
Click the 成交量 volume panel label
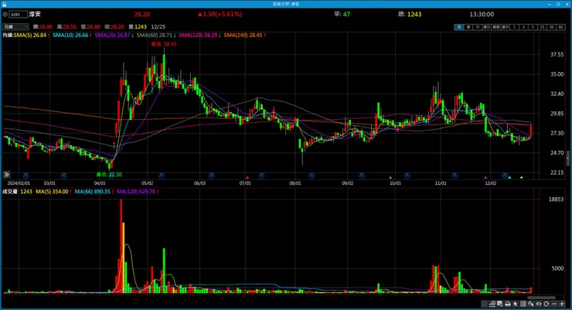tap(10, 192)
